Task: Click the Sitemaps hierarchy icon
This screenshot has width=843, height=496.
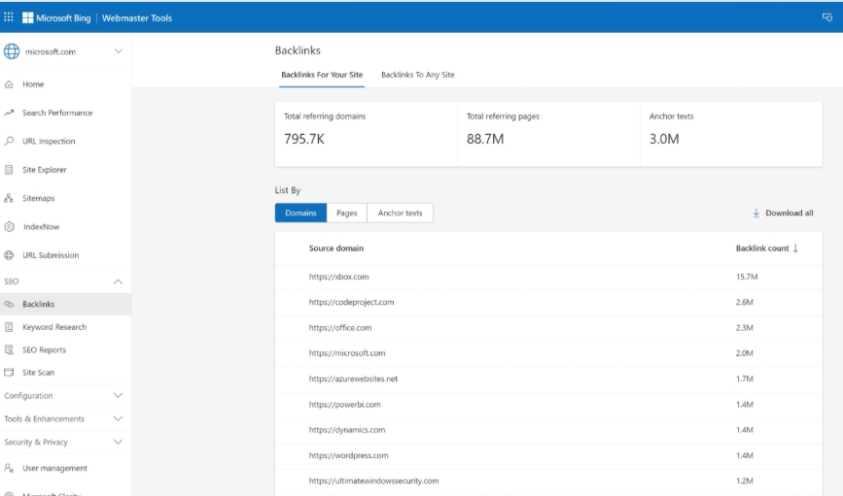Action: click(9, 198)
